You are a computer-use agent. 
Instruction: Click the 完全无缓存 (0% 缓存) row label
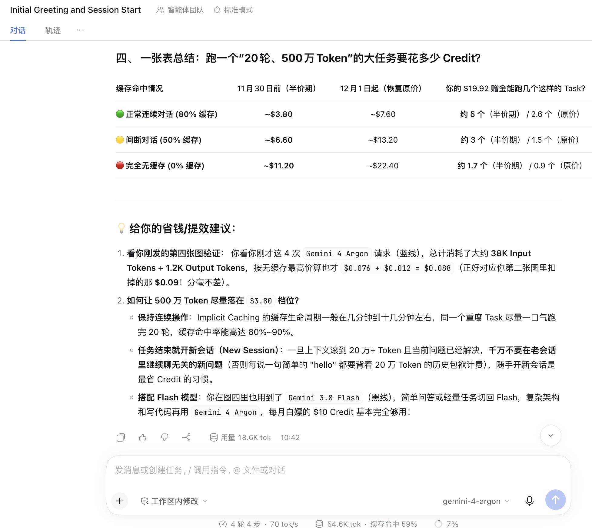coord(165,166)
